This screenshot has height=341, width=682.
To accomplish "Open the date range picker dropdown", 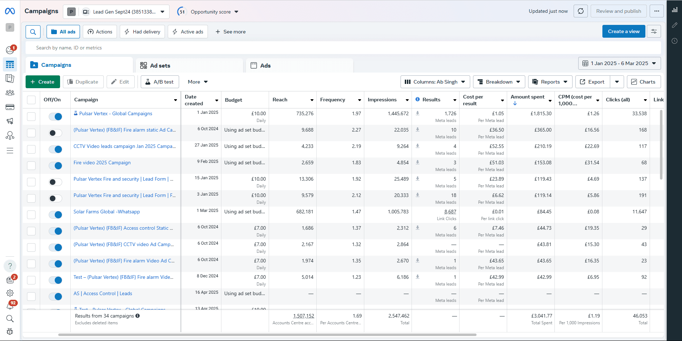I will tap(619, 63).
